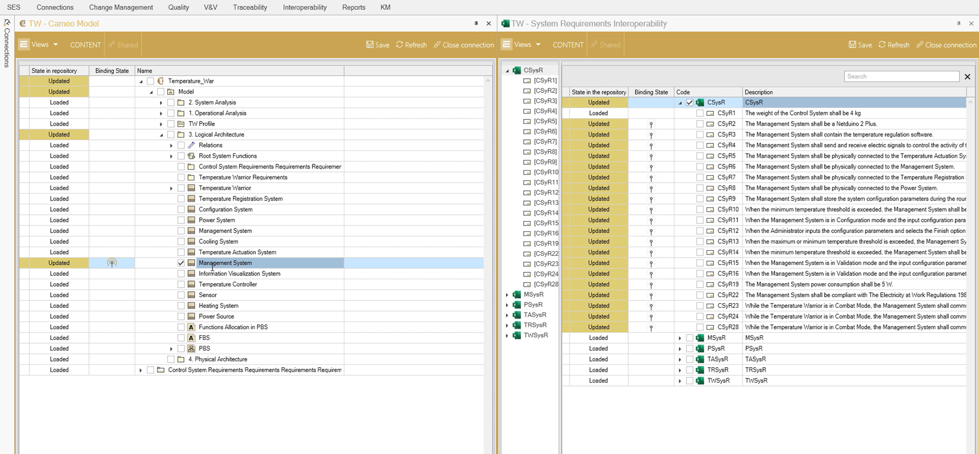Image resolution: width=979 pixels, height=454 pixels.
Task: Pin the TW - Cameo Model panel
Action: (x=476, y=23)
